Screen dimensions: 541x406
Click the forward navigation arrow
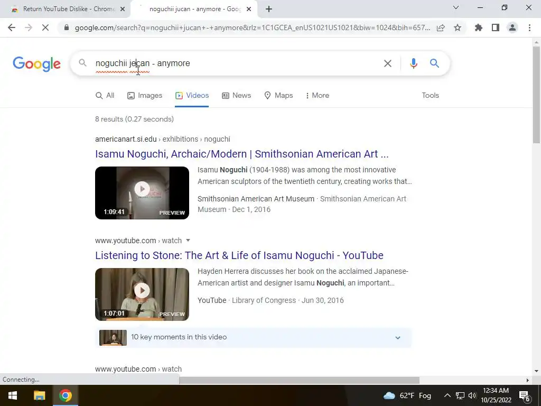pos(29,27)
